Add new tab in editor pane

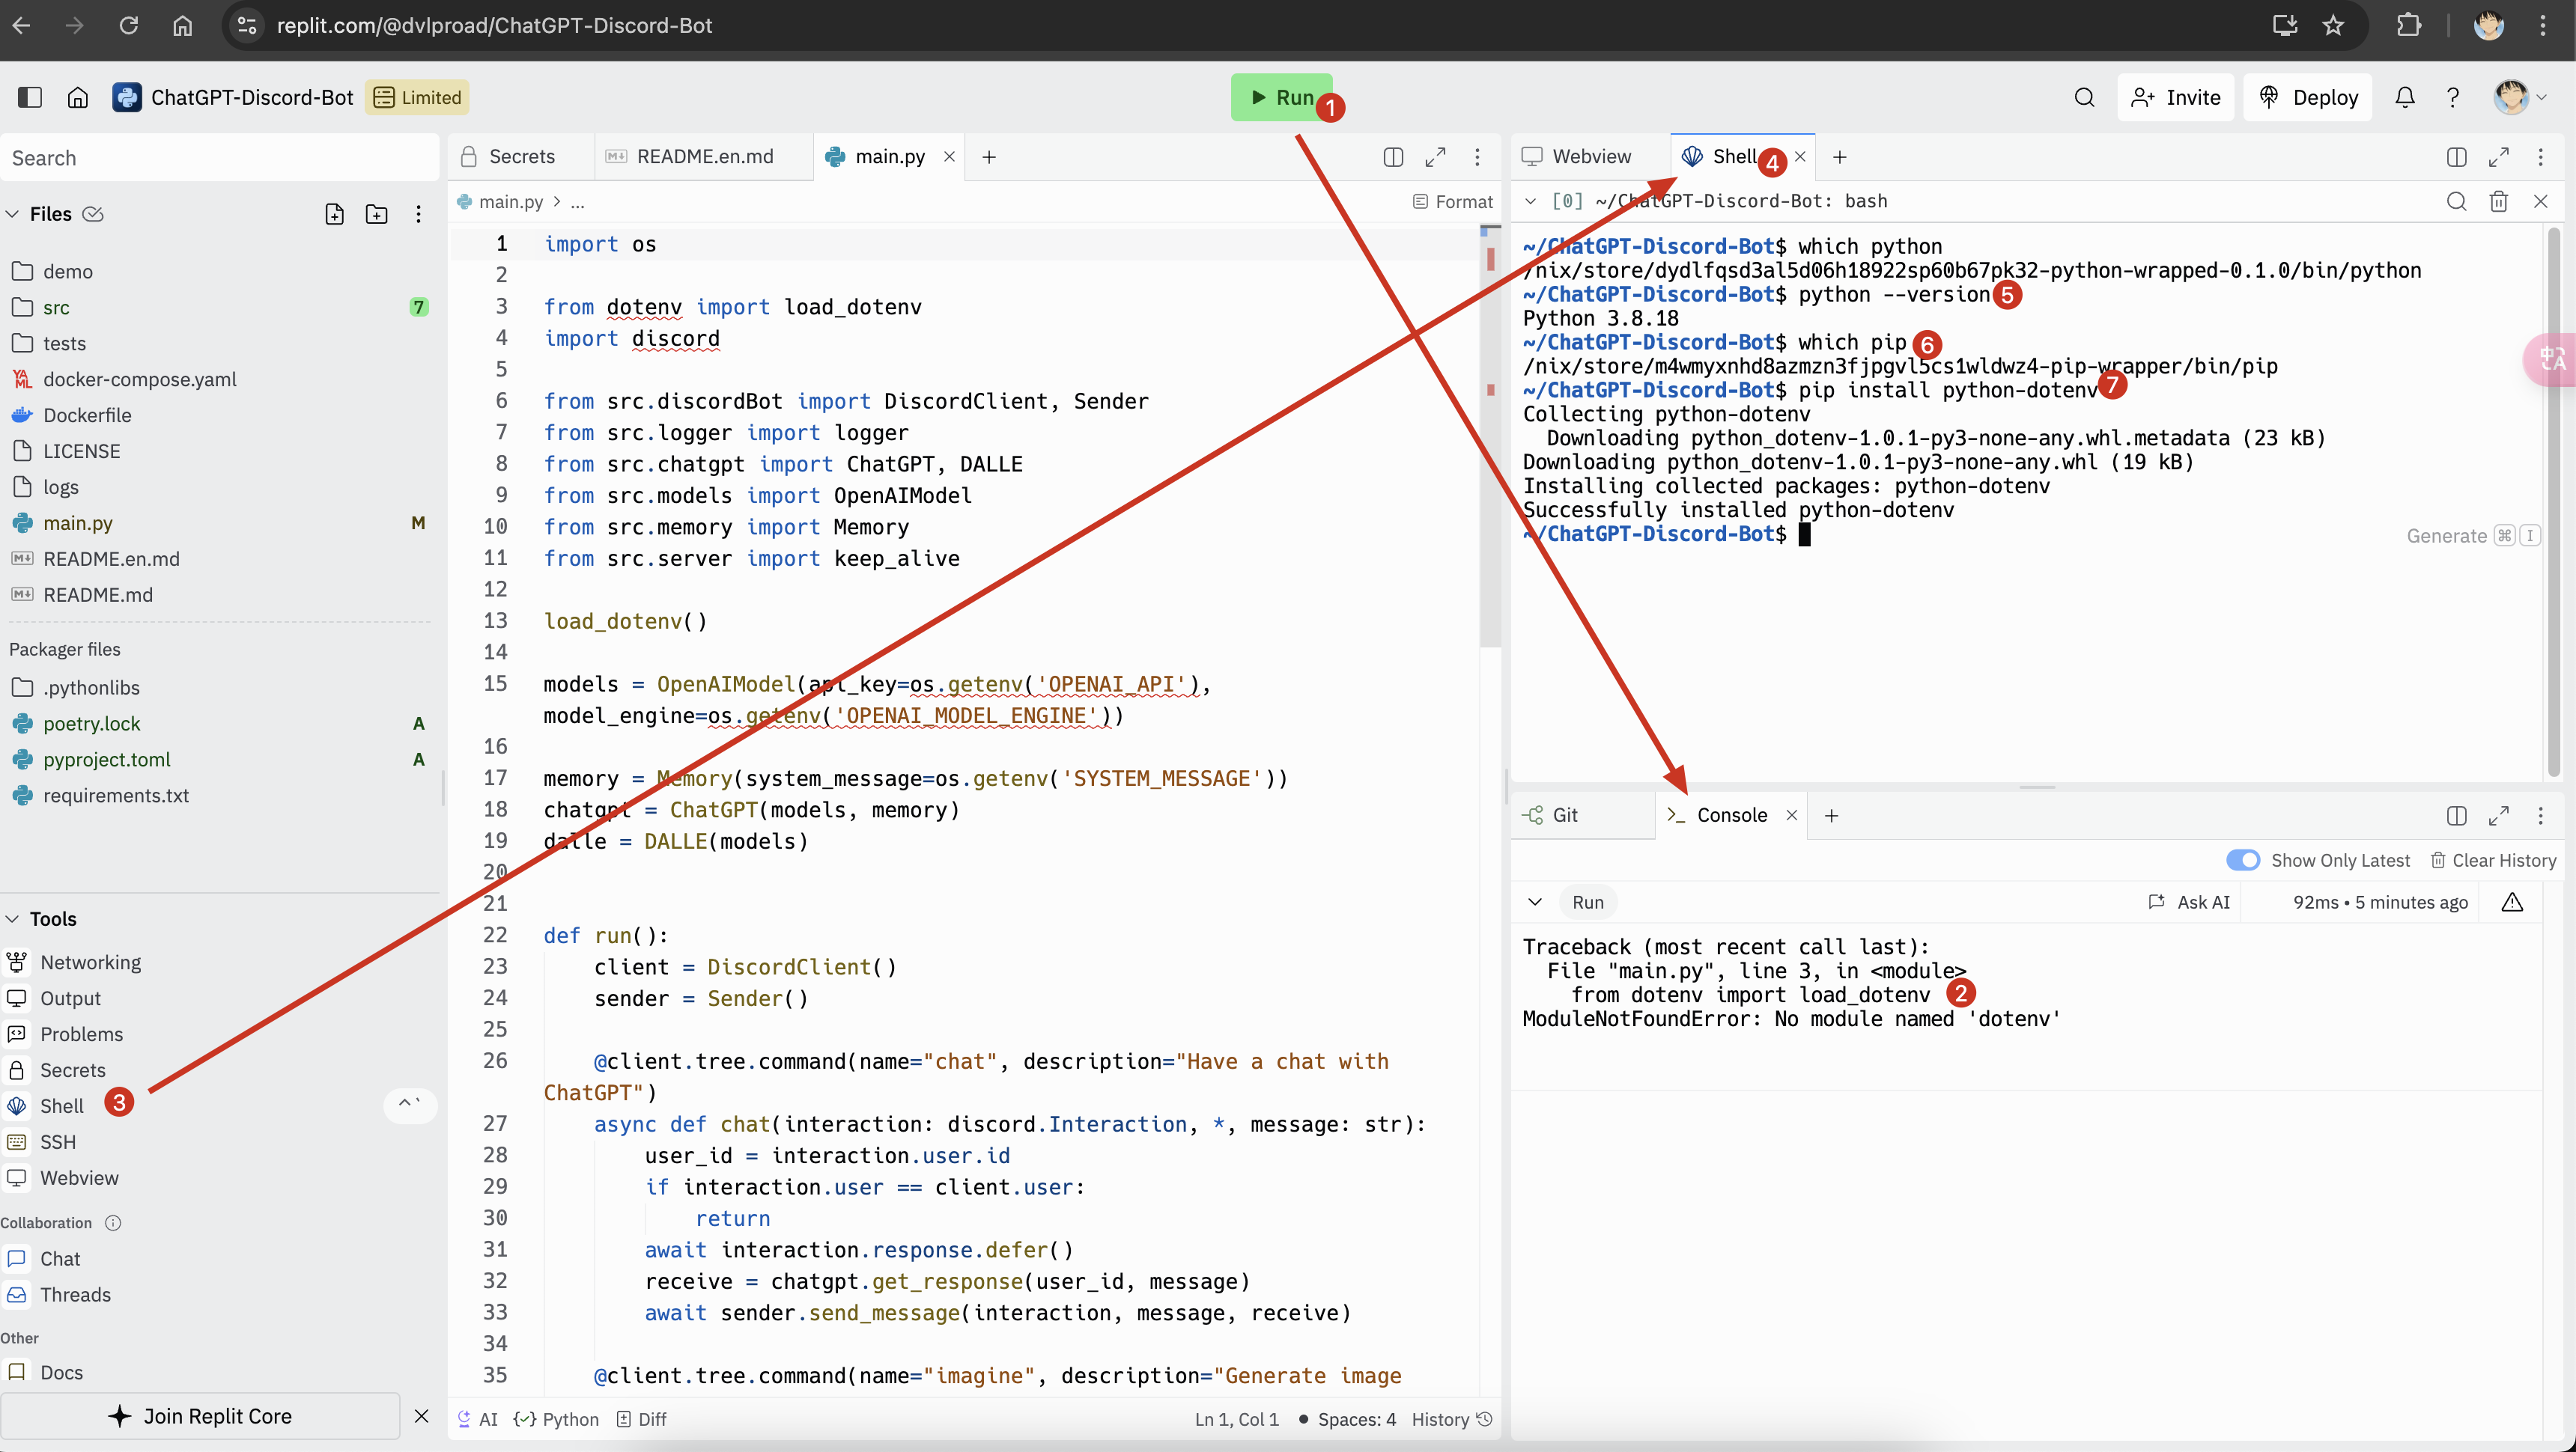tap(989, 157)
